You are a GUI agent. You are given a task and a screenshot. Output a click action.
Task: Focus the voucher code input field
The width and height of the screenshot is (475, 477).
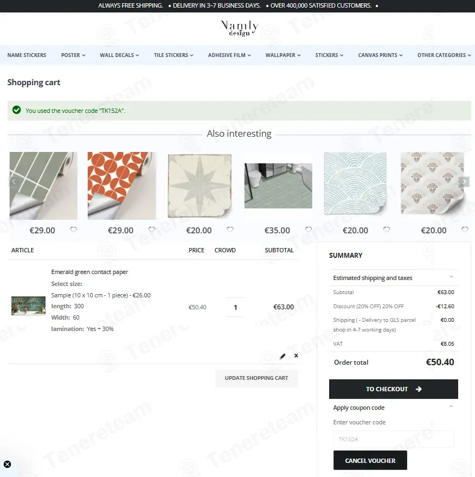coord(394,439)
